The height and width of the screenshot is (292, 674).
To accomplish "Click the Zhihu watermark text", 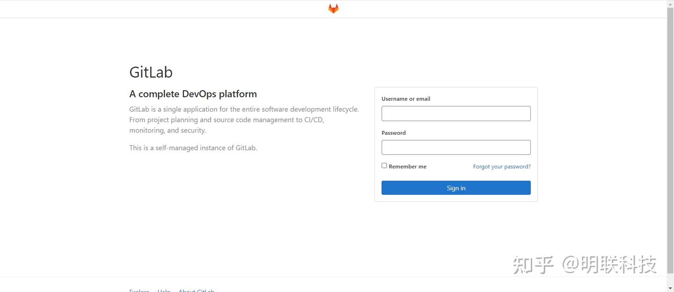I will coord(585,264).
